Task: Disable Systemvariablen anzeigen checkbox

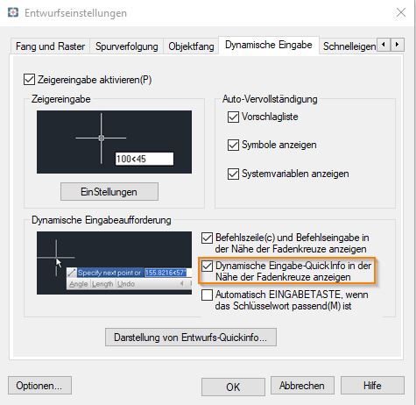Action: click(x=233, y=174)
